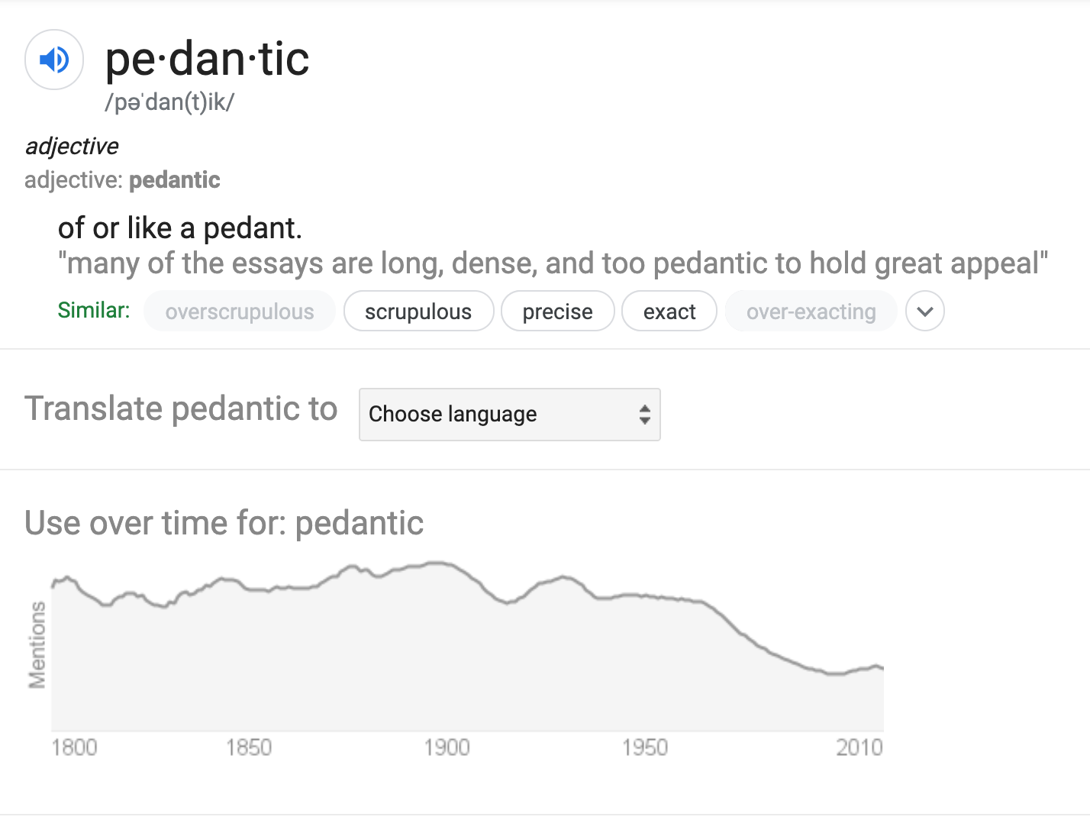The height and width of the screenshot is (820, 1090).
Task: Click the 'over-exacting' synonym chip
Action: point(811,312)
